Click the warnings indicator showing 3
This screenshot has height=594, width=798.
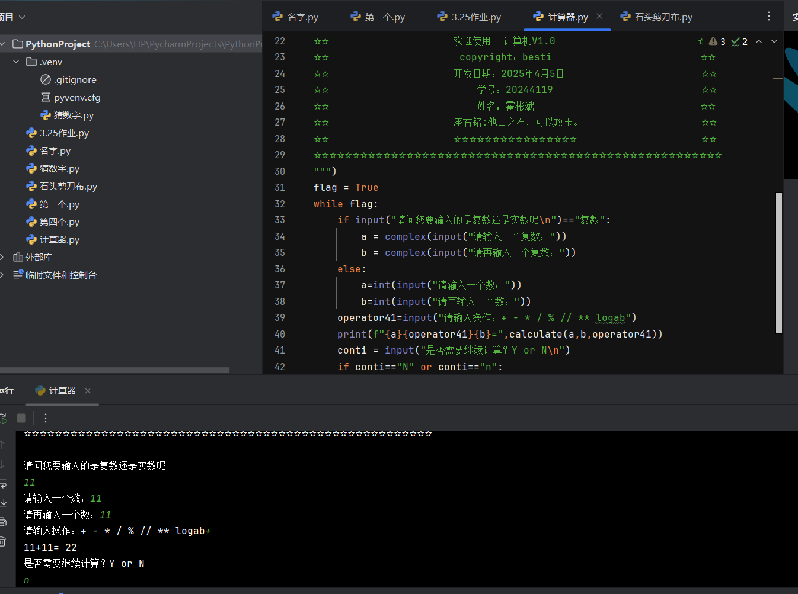(x=717, y=41)
